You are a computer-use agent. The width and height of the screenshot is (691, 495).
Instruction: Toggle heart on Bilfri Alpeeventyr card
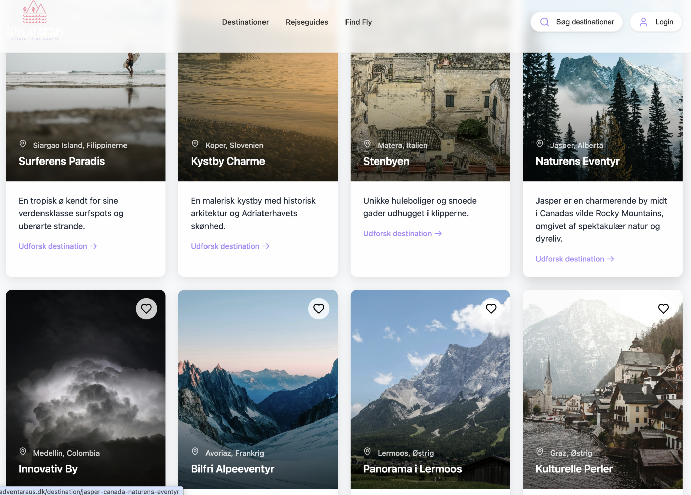[x=319, y=309]
